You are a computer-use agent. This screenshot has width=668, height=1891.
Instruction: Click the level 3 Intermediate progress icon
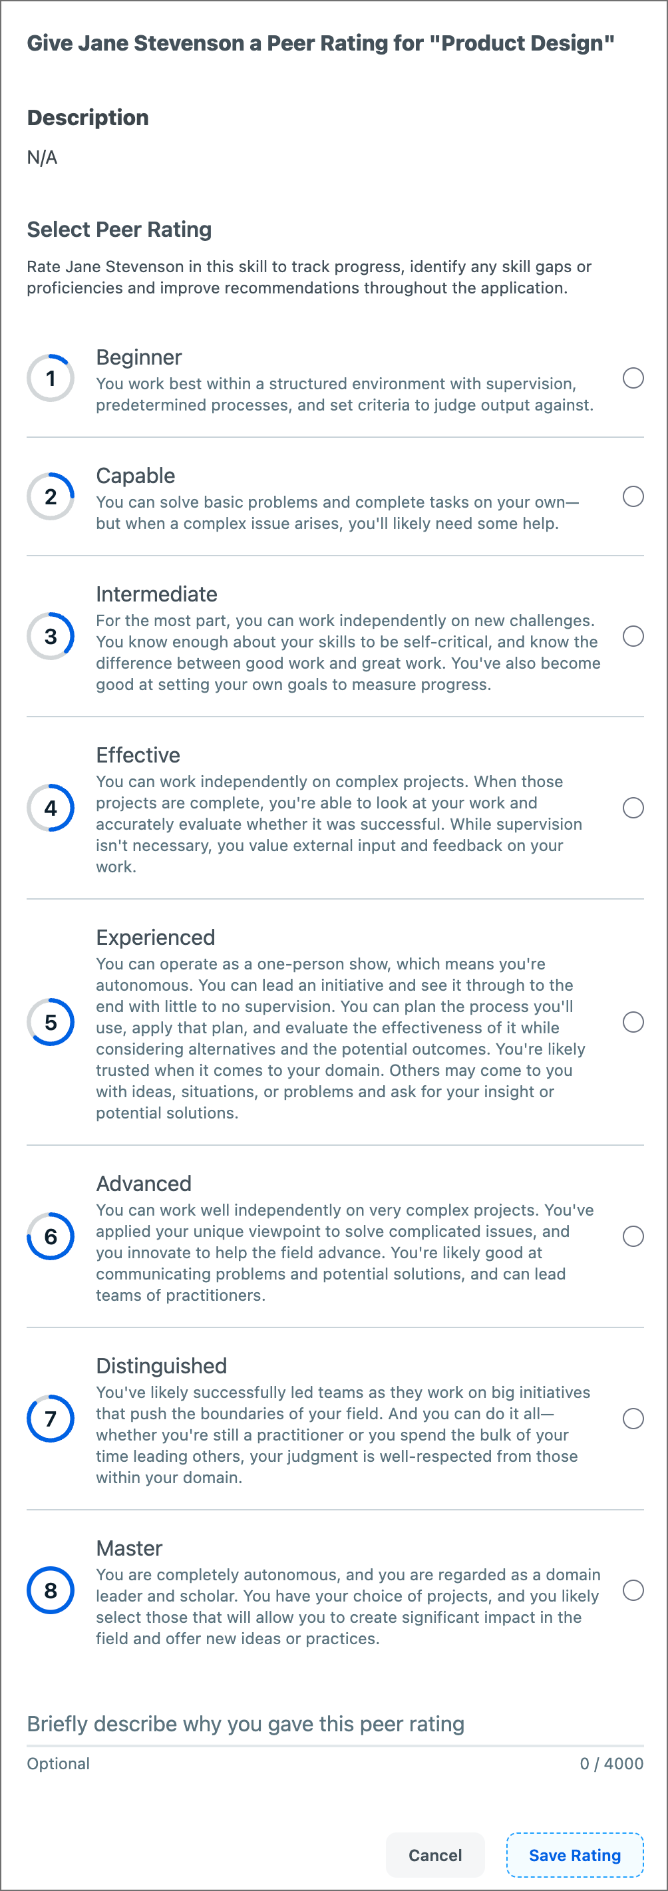click(x=51, y=635)
